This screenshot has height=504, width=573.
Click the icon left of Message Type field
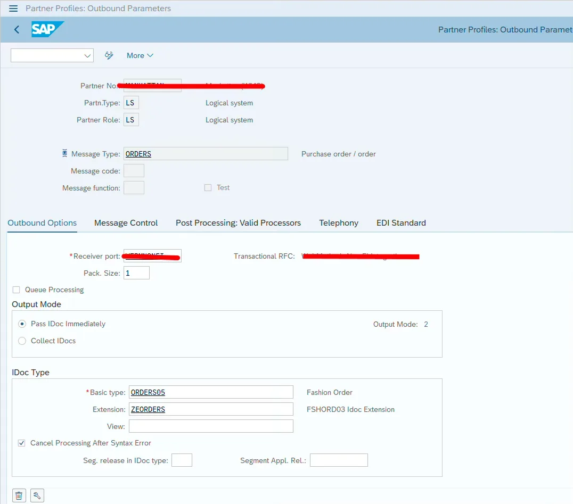click(x=64, y=153)
